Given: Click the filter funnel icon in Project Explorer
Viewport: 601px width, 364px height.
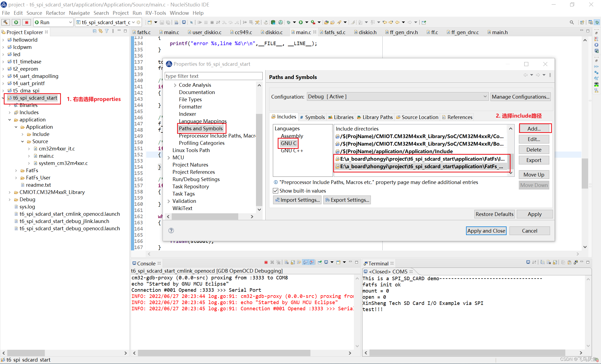Looking at the screenshot, I should tap(107, 31).
